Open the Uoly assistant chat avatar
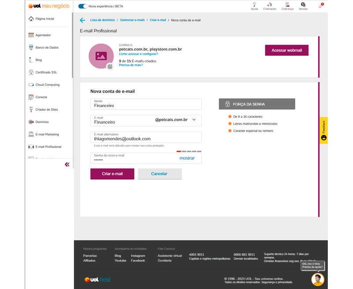The image size is (353, 289). (318, 279)
